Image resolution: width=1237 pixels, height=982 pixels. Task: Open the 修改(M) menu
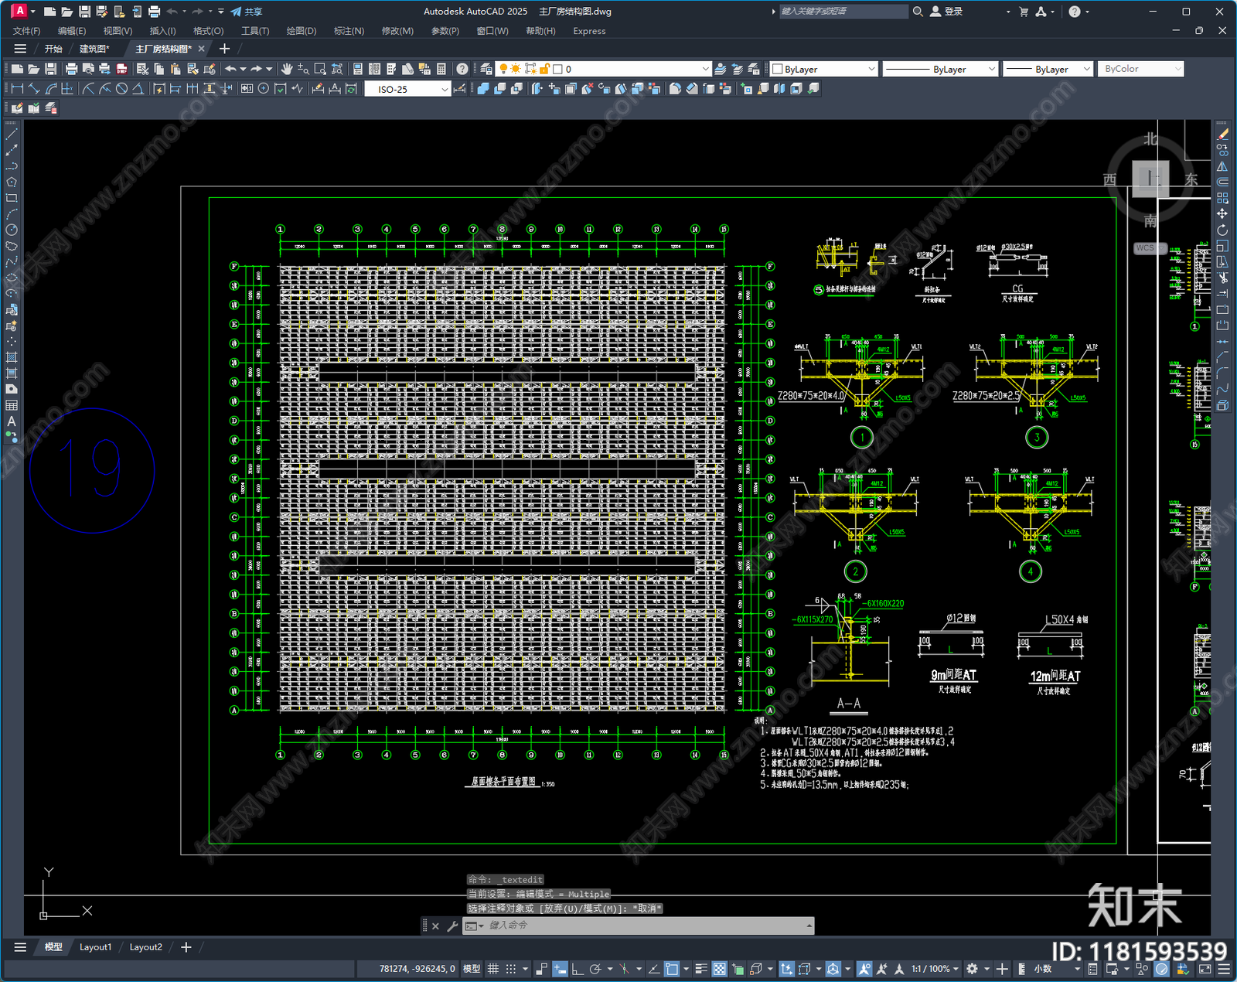click(397, 31)
